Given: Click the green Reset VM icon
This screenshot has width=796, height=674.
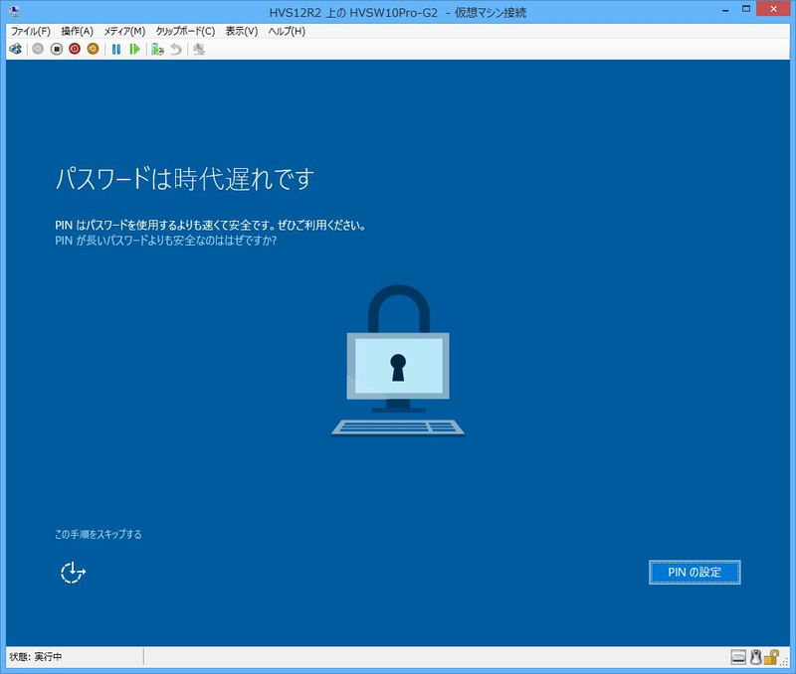Looking at the screenshot, I should tap(134, 49).
